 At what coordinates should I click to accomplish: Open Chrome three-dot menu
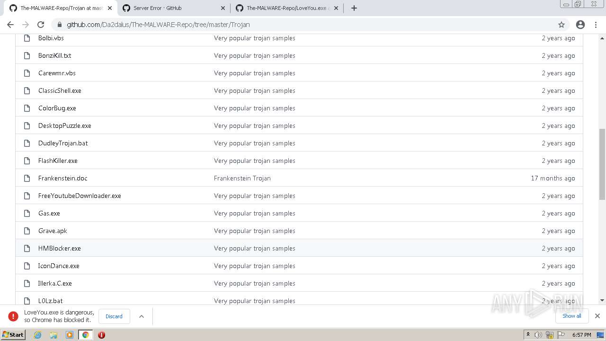click(x=596, y=25)
